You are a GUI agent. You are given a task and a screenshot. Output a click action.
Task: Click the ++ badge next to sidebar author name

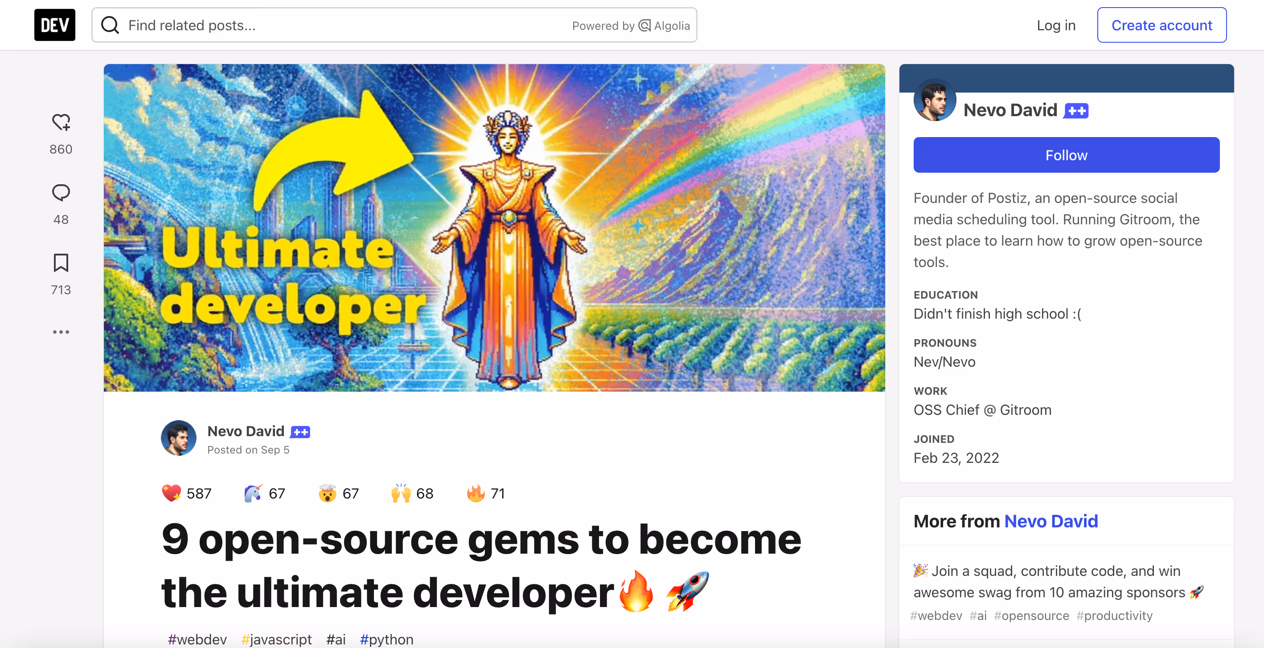[1076, 111]
